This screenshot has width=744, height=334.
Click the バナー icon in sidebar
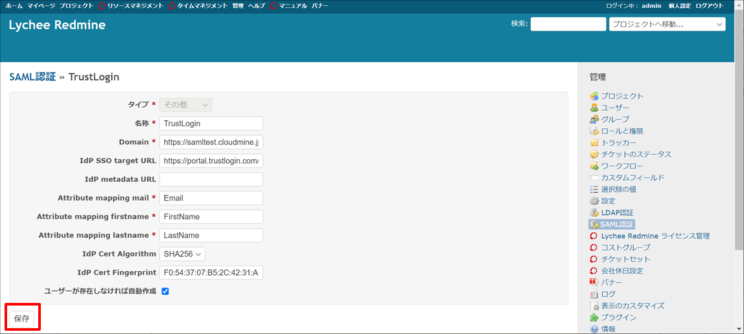[594, 282]
